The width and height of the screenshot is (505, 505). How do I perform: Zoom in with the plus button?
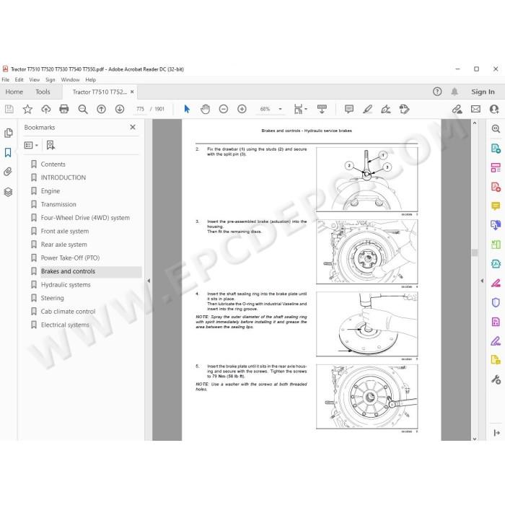(x=242, y=109)
